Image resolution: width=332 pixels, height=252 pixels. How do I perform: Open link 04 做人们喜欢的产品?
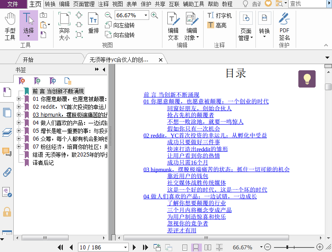tap(200, 196)
